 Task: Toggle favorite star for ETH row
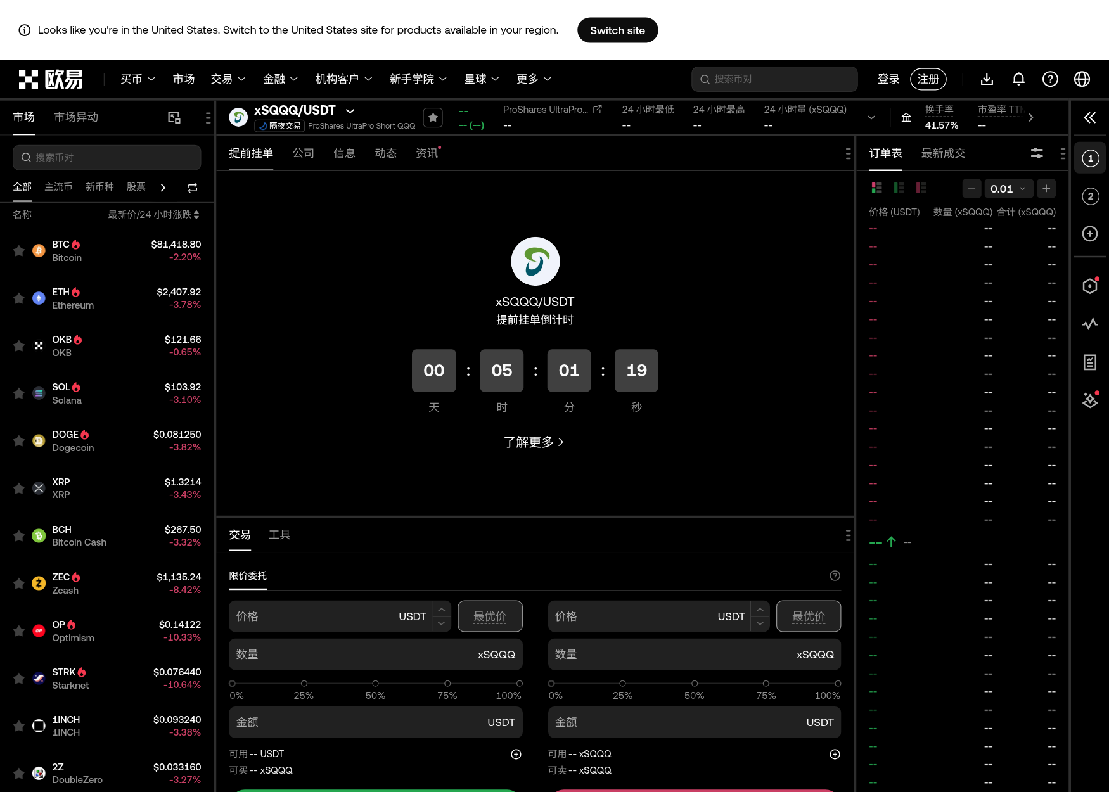pos(19,298)
